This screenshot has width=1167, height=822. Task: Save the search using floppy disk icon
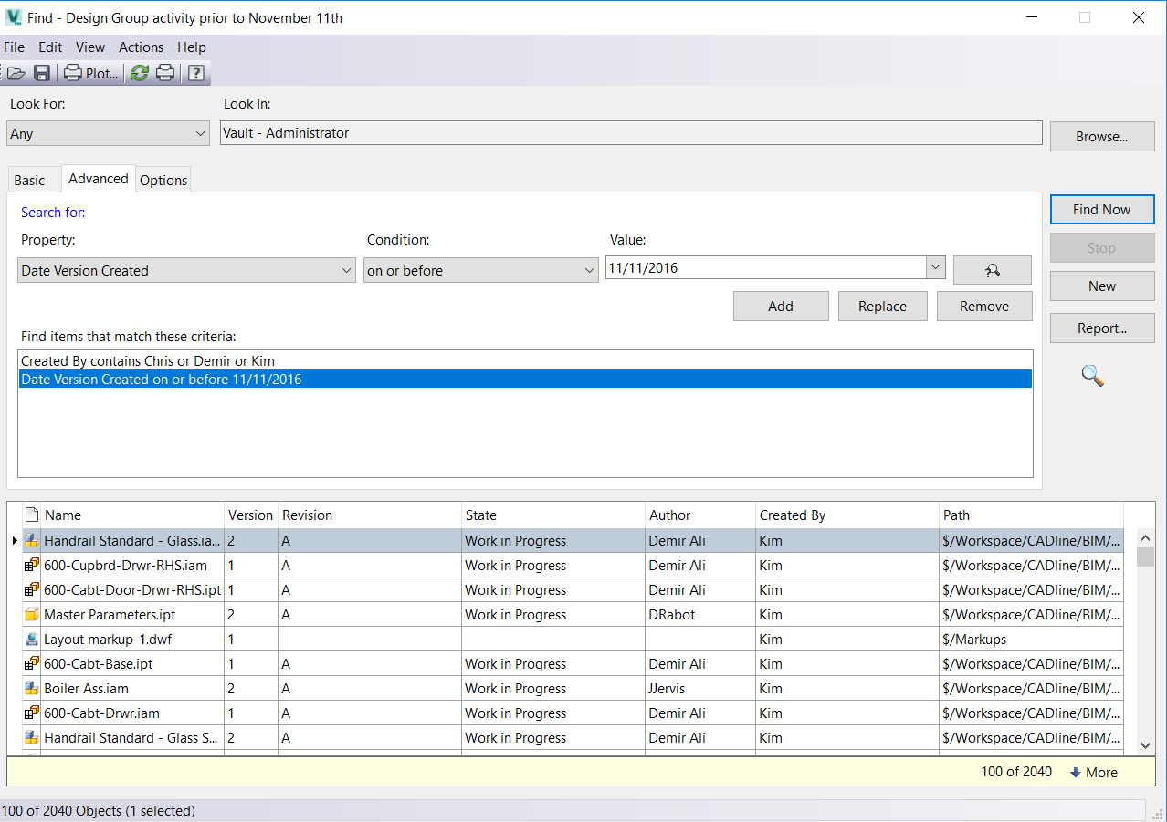42,73
